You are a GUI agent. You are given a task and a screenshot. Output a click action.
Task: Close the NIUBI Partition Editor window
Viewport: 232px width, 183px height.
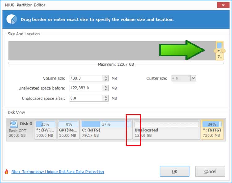coord(221,5)
